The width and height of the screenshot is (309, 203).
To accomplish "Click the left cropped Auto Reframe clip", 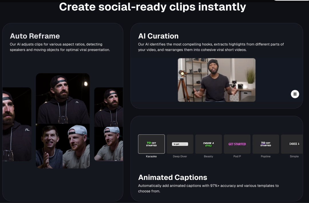I will pyautogui.click(x=17, y=124).
